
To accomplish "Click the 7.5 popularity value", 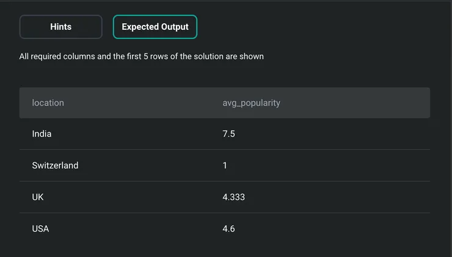I will 228,134.
